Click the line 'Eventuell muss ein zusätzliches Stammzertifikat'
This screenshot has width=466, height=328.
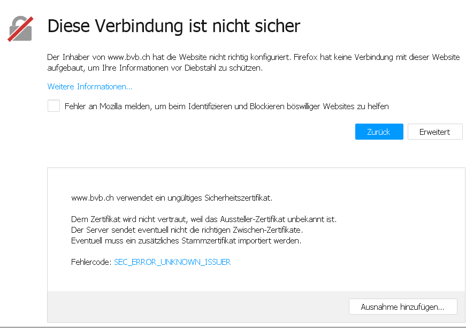coord(186,241)
